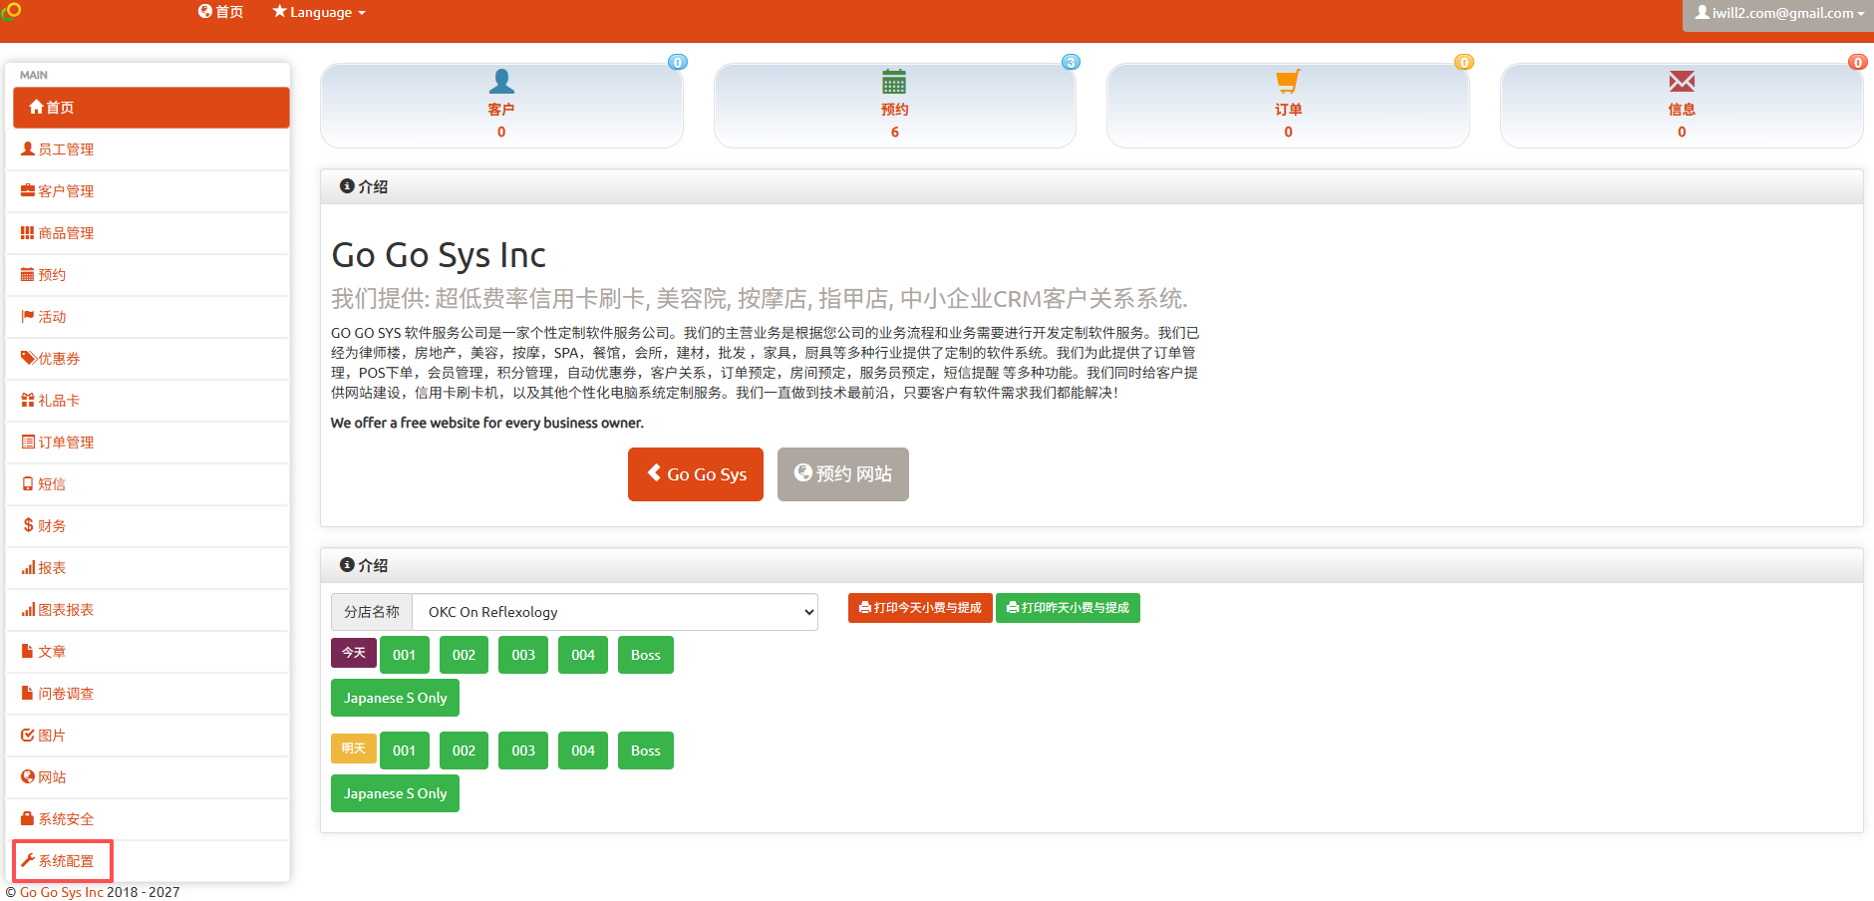The height and width of the screenshot is (901, 1874).
Task: Open the 系统安全 lock icon
Action: point(28,818)
